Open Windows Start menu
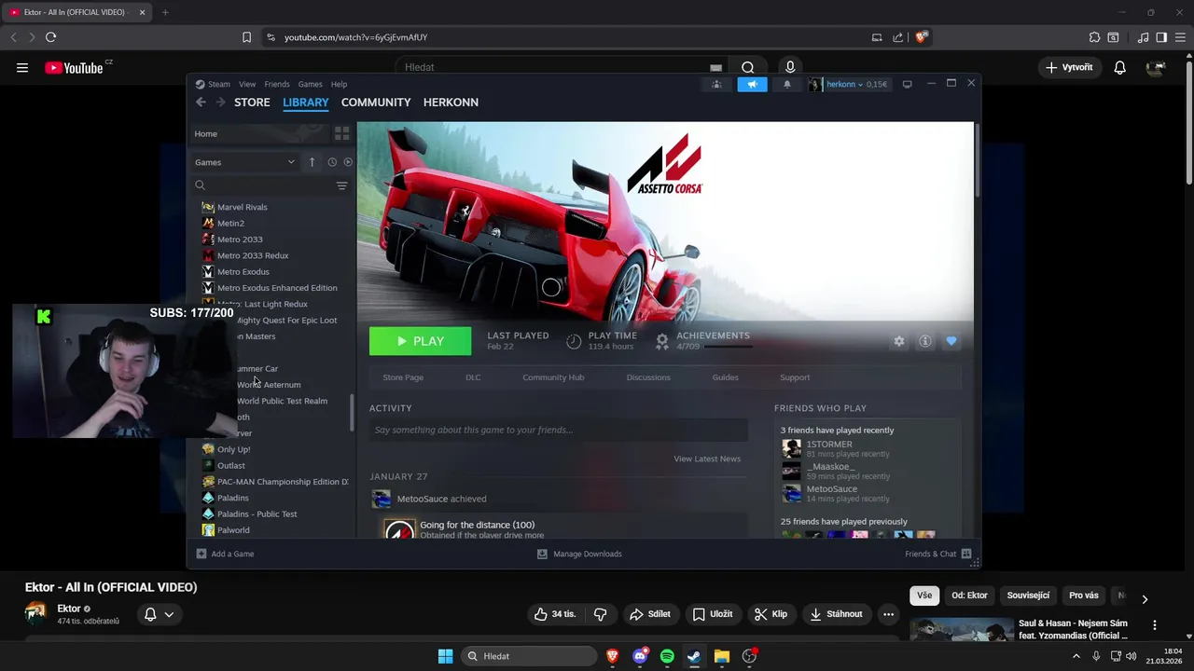This screenshot has width=1194, height=671. [x=446, y=656]
